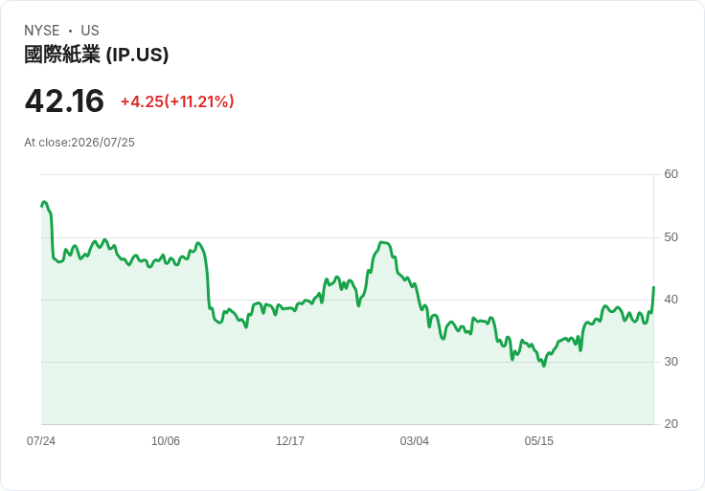
Task: Click the +4.25(+11.21%) change value
Action: click(177, 101)
